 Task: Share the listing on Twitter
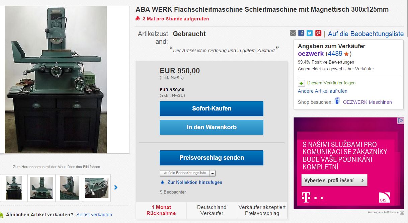click(x=310, y=33)
